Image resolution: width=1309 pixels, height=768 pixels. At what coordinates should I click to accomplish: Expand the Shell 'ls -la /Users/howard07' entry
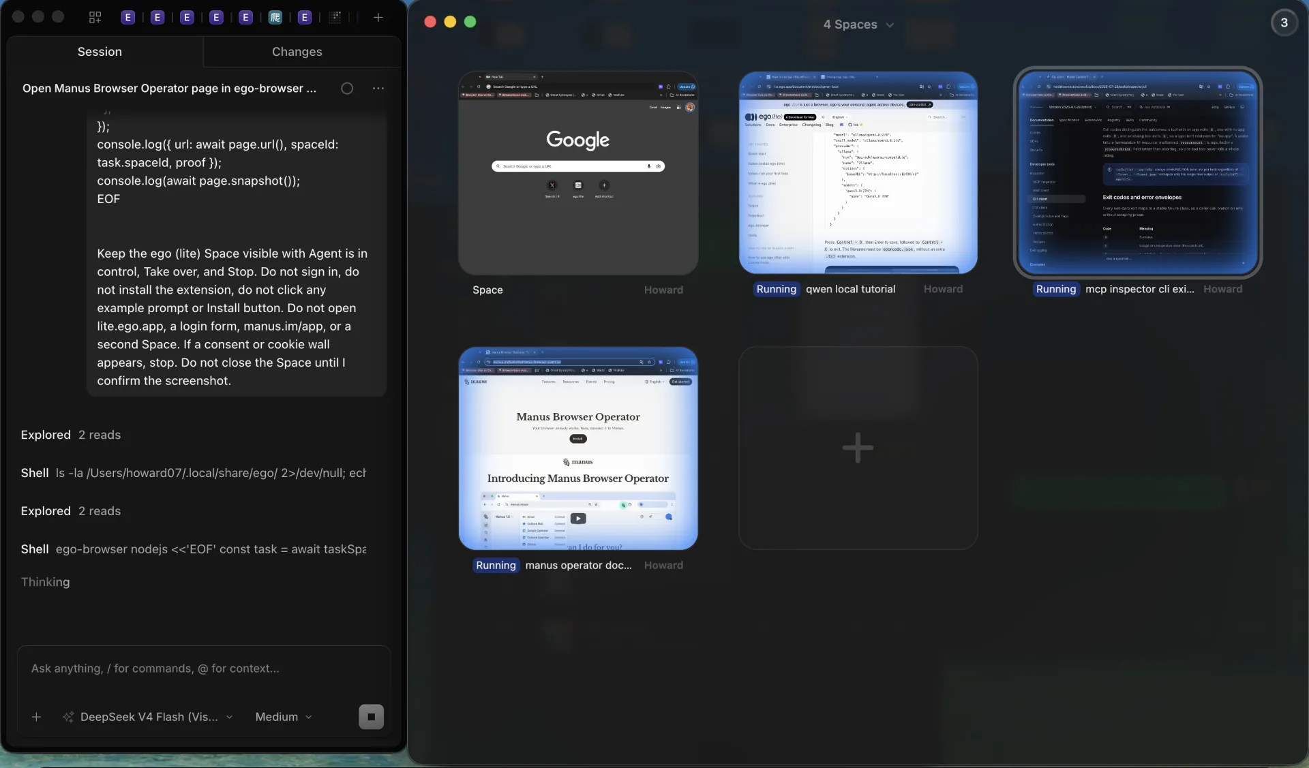tap(194, 473)
